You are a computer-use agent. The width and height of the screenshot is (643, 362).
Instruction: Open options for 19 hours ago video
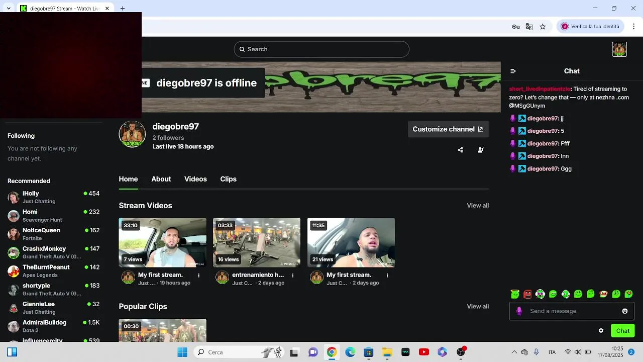[198, 276]
